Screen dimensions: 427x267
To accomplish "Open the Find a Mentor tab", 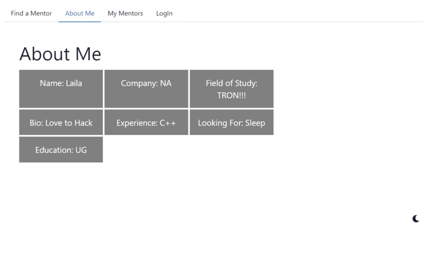I will click(x=31, y=13).
